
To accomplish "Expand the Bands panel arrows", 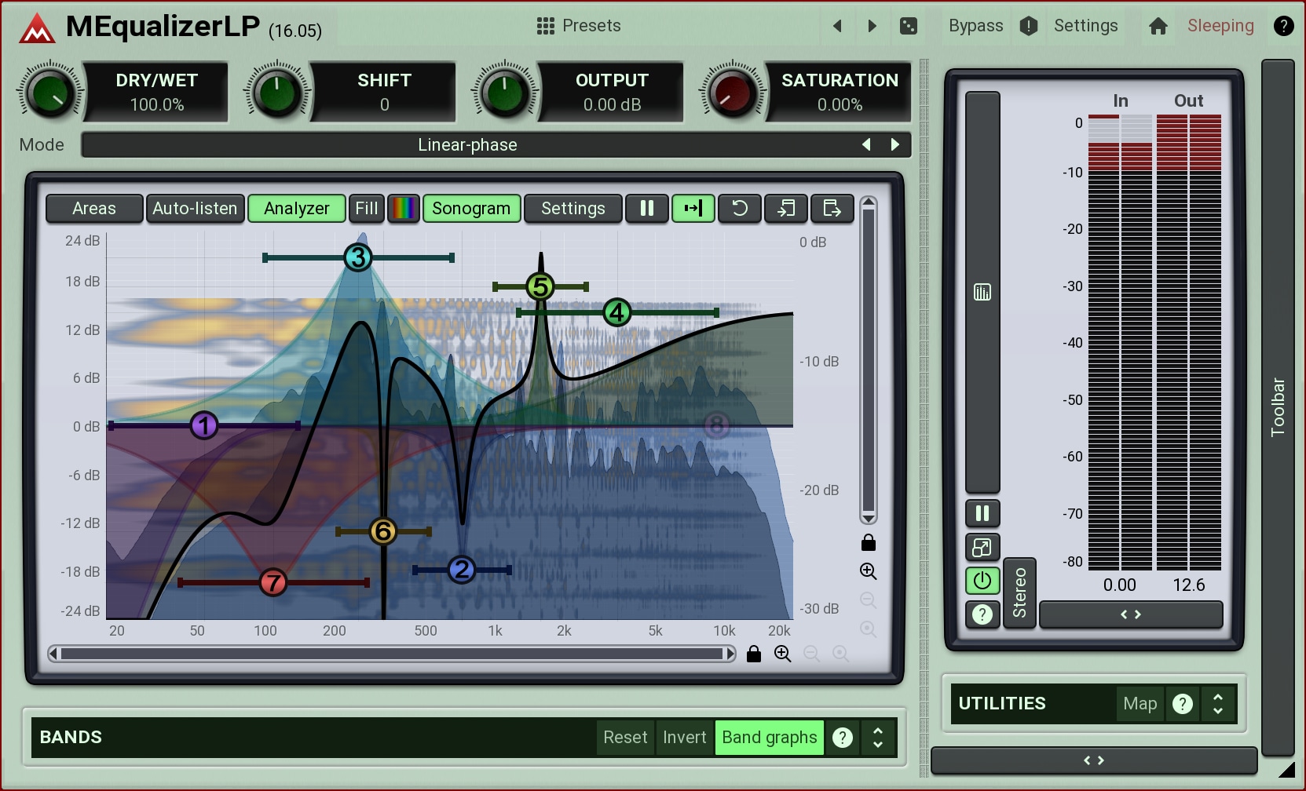I will coord(878,738).
